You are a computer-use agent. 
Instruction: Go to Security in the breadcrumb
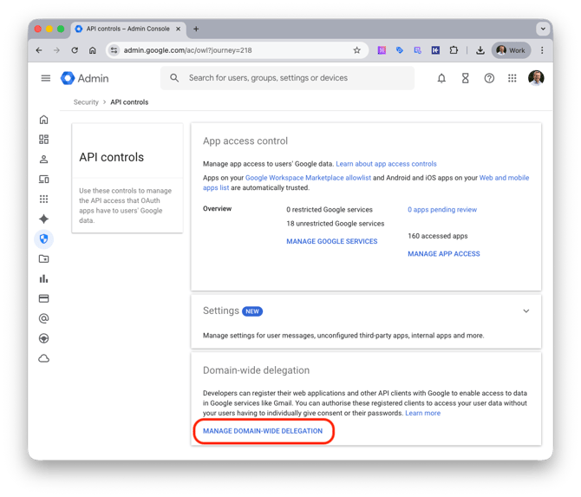[86, 102]
